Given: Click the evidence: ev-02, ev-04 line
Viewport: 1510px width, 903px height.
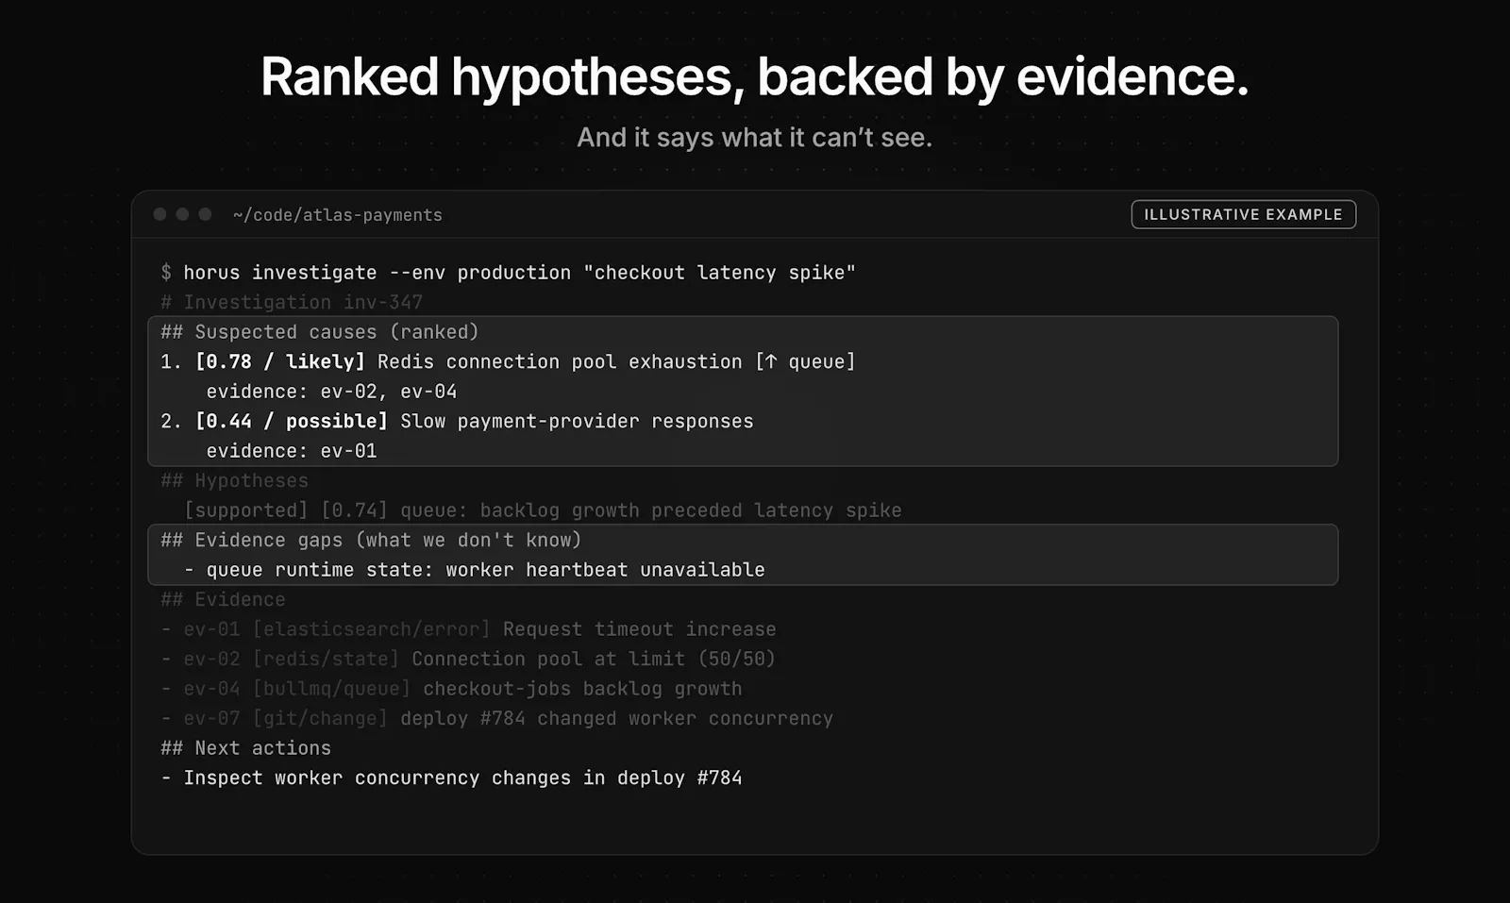Looking at the screenshot, I should point(331,392).
